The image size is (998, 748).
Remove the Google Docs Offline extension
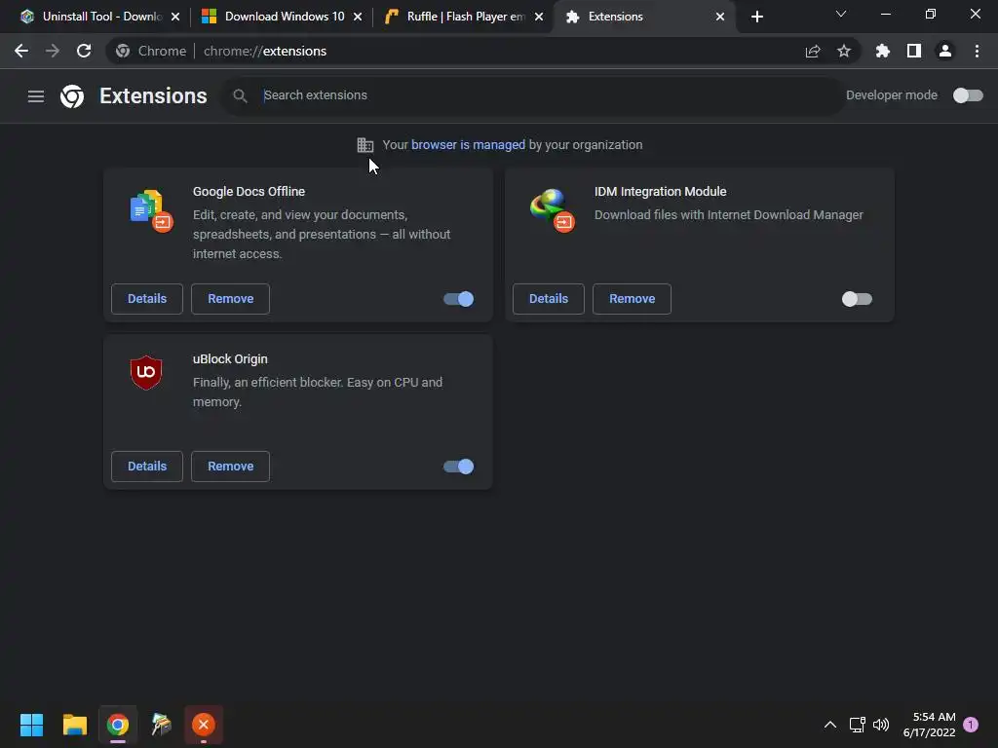[230, 299]
